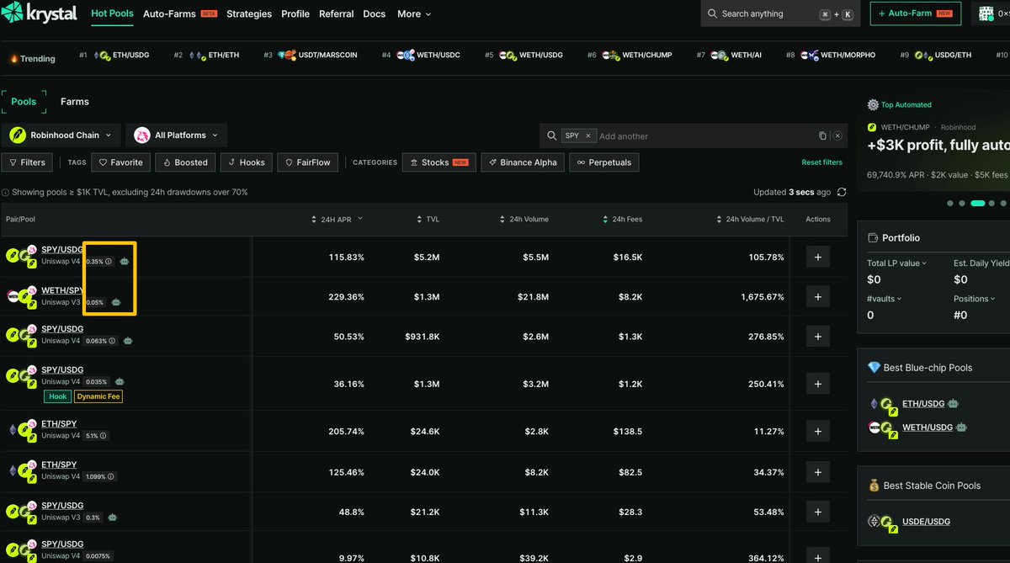Go to the Strategies page

[249, 14]
